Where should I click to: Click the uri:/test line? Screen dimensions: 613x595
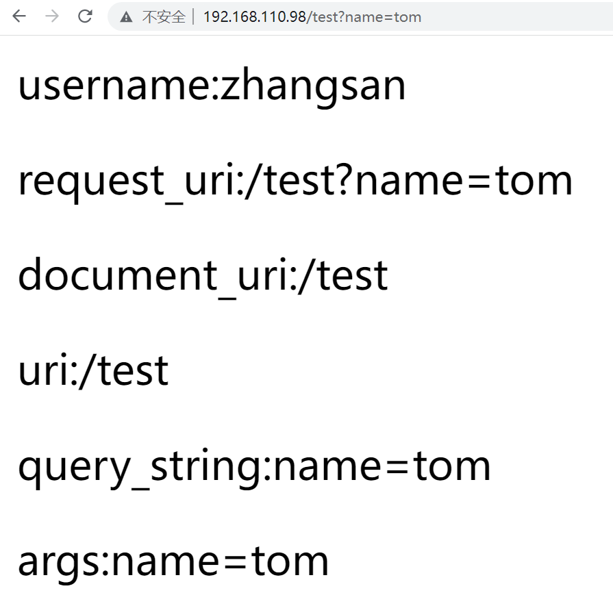click(93, 370)
